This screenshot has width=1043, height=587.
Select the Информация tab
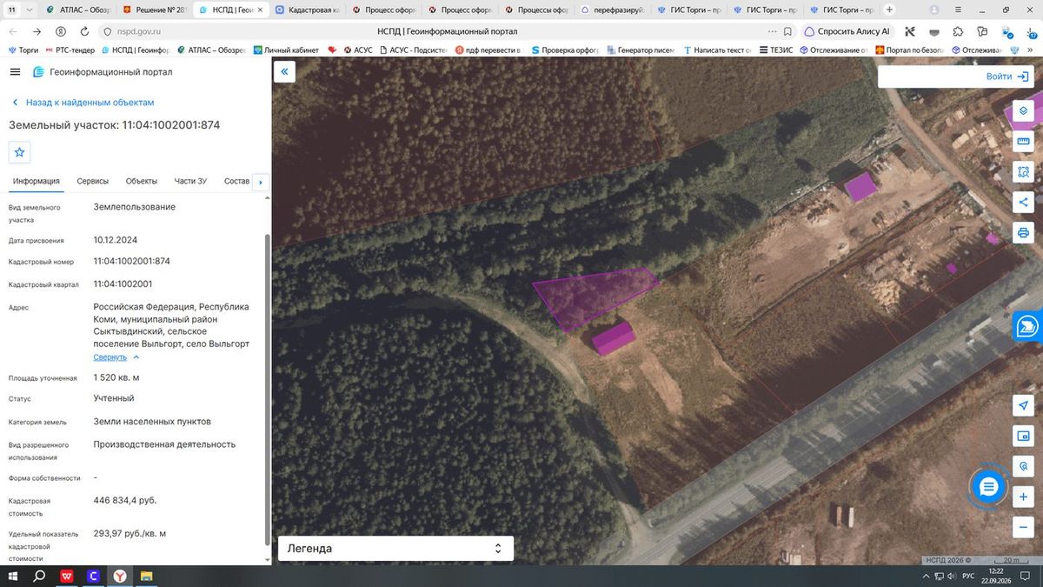pos(37,181)
